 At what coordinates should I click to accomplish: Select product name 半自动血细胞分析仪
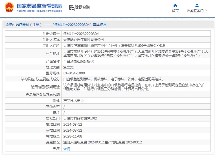[78, 61]
